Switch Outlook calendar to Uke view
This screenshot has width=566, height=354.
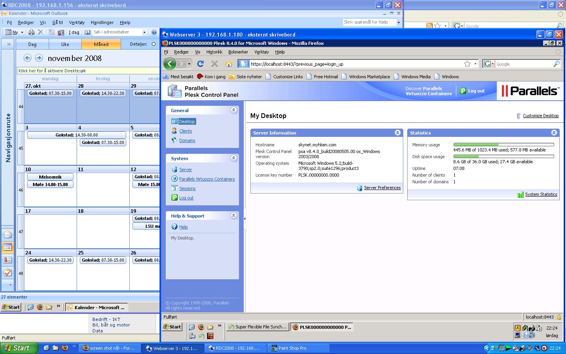[x=65, y=44]
